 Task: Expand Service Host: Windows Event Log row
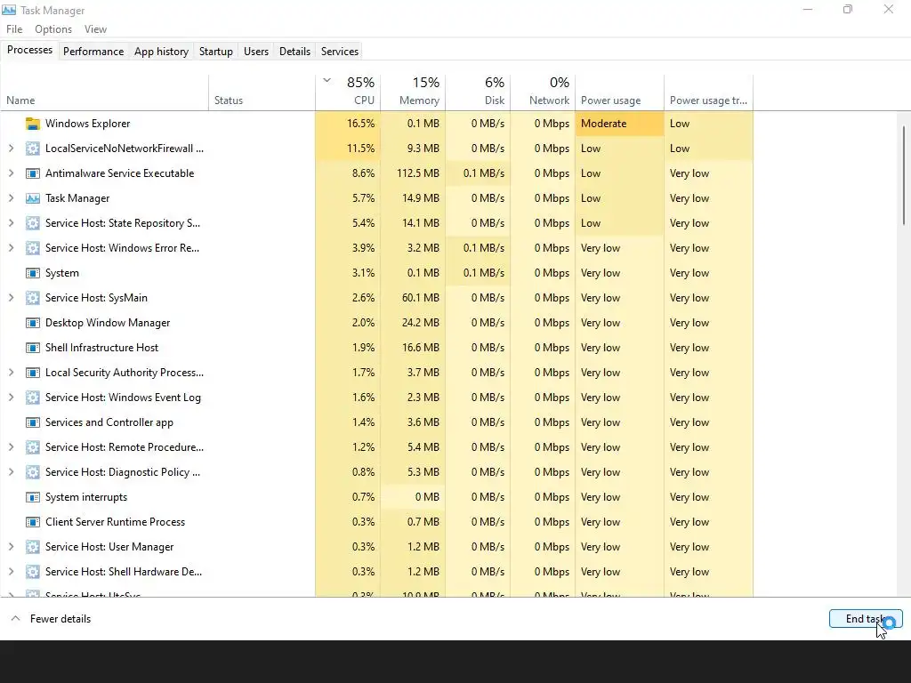click(x=11, y=398)
